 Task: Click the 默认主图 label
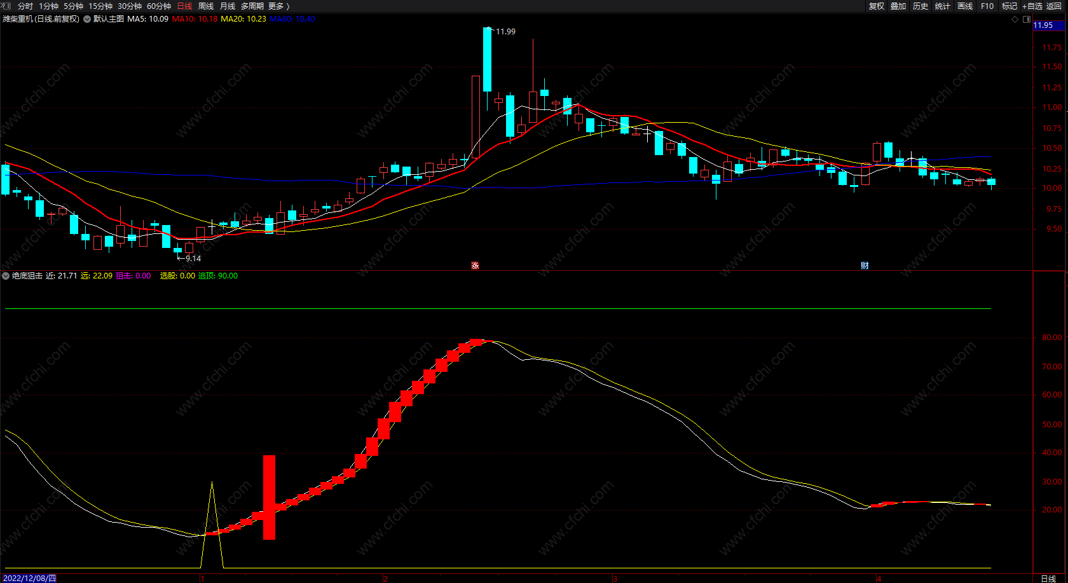click(x=109, y=19)
